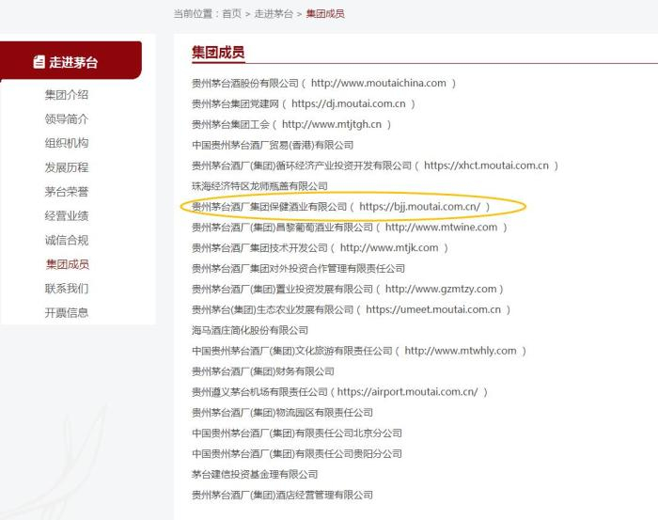Open 集团介绍 in the sidebar
Image resolution: width=658 pixels, height=520 pixels.
pos(67,95)
